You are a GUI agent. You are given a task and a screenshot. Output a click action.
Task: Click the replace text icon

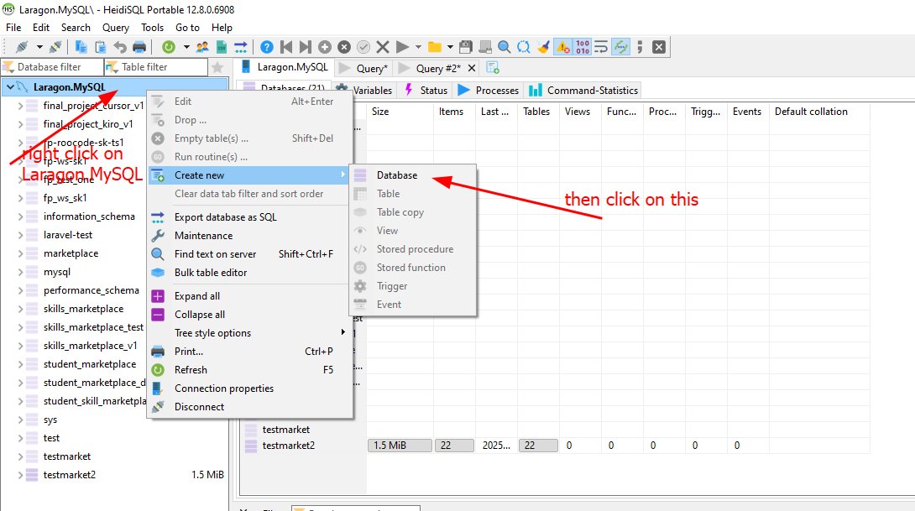pos(524,47)
